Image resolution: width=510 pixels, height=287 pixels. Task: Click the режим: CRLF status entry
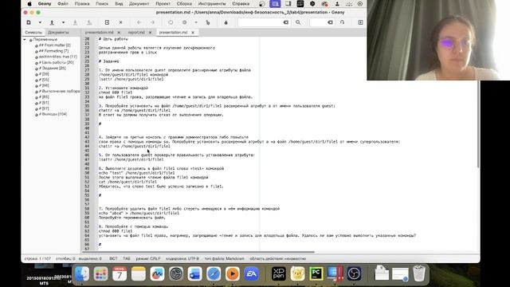click(x=148, y=258)
